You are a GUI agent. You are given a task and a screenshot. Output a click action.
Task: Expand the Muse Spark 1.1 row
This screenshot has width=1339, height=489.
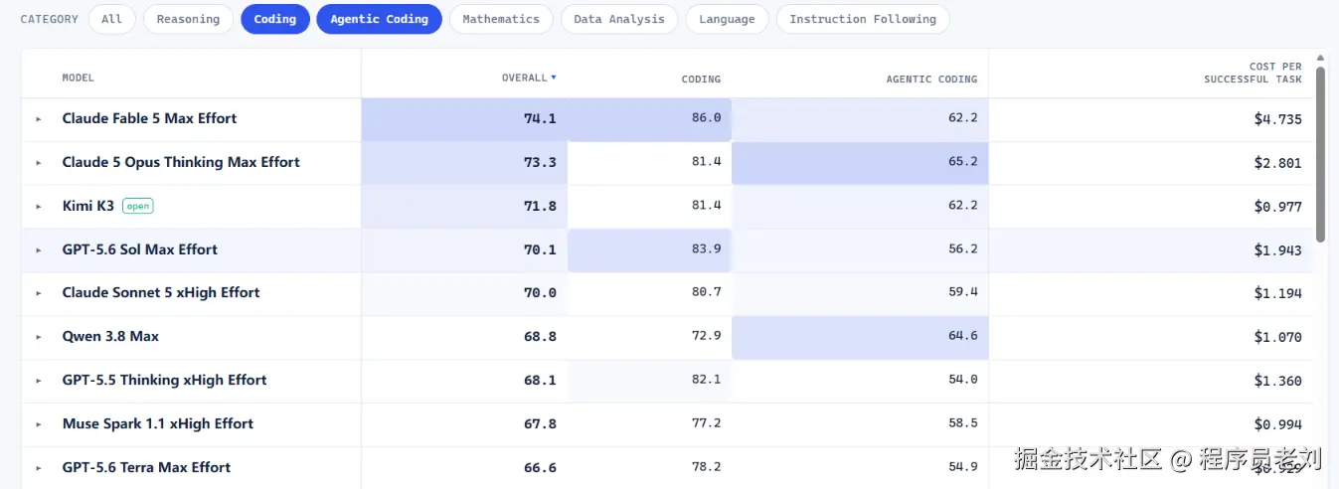tap(39, 424)
